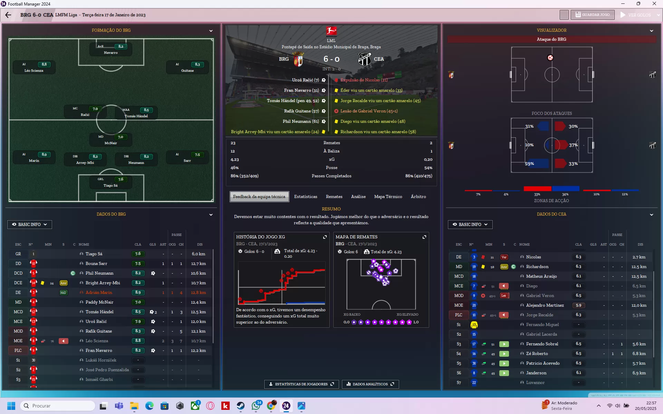Click the Guardar Jogo button

tap(593, 15)
